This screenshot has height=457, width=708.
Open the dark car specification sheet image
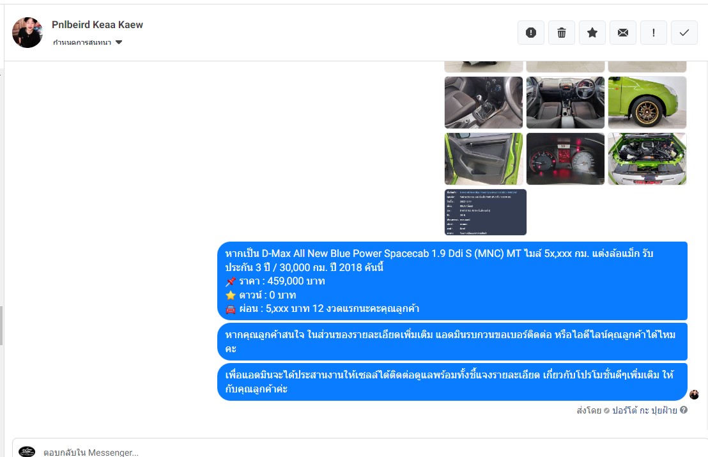[x=486, y=212]
